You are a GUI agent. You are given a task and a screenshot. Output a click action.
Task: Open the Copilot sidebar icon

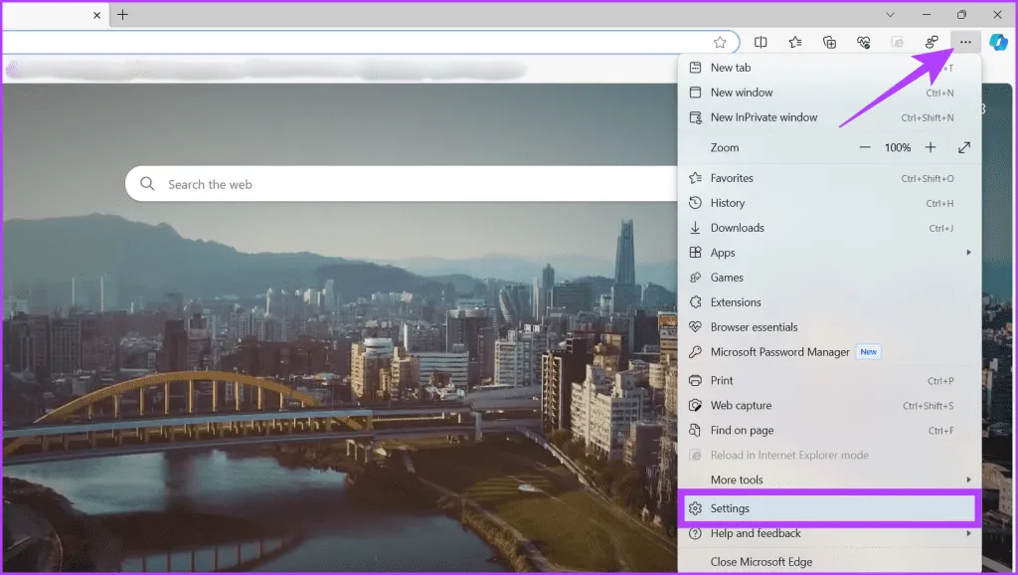(x=998, y=42)
